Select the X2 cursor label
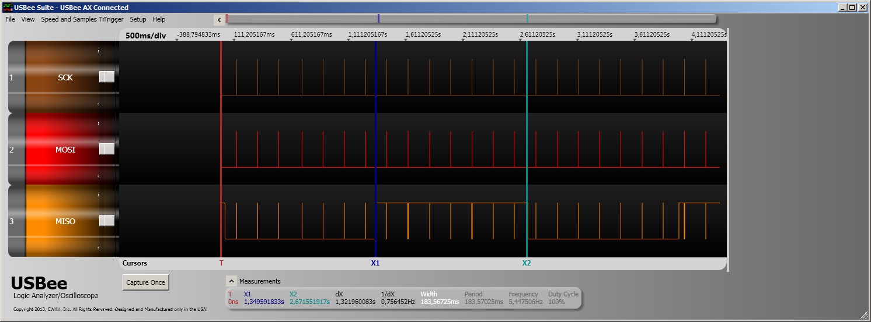 (527, 263)
